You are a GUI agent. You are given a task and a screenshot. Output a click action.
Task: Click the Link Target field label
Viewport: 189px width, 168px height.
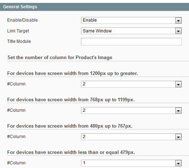18,31
